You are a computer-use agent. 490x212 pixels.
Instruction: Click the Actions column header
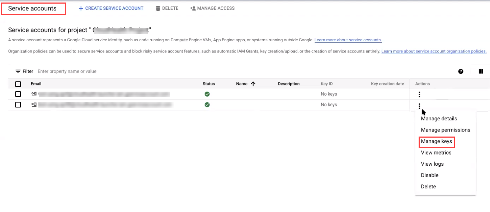pos(423,84)
